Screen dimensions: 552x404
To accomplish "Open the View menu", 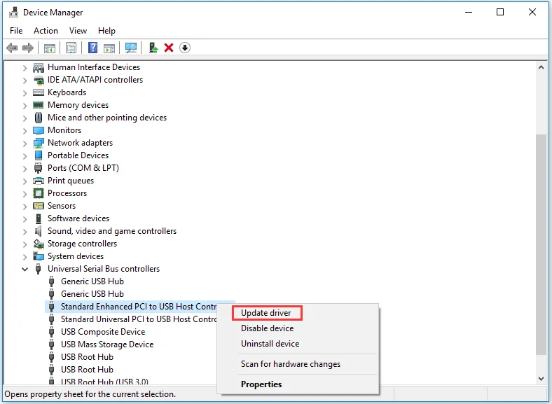I will click(78, 31).
